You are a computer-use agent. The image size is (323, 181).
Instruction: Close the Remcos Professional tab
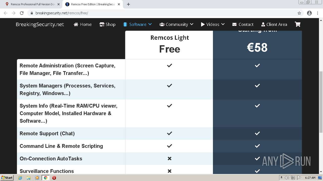coord(59,4)
